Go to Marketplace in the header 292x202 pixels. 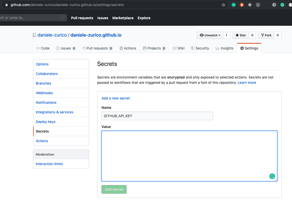click(123, 18)
